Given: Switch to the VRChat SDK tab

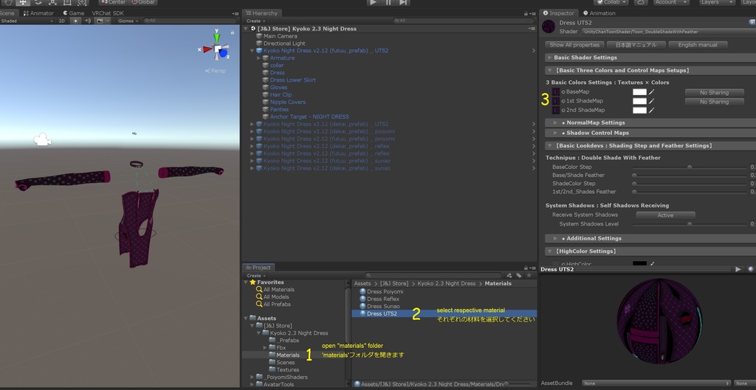Looking at the screenshot, I should [x=108, y=13].
